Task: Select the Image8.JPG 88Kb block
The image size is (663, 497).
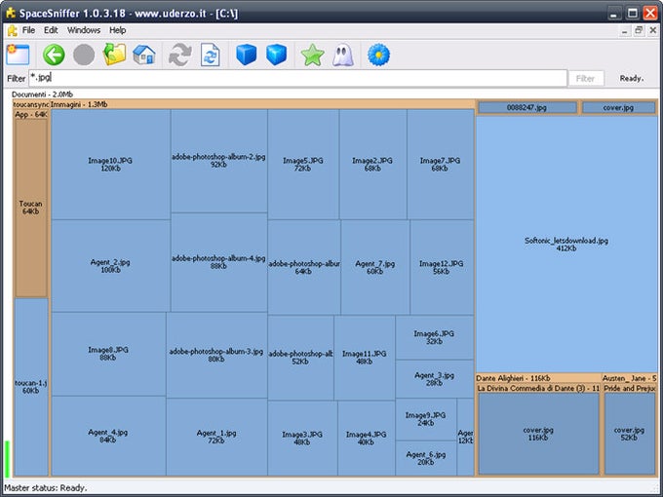Action: coord(108,354)
